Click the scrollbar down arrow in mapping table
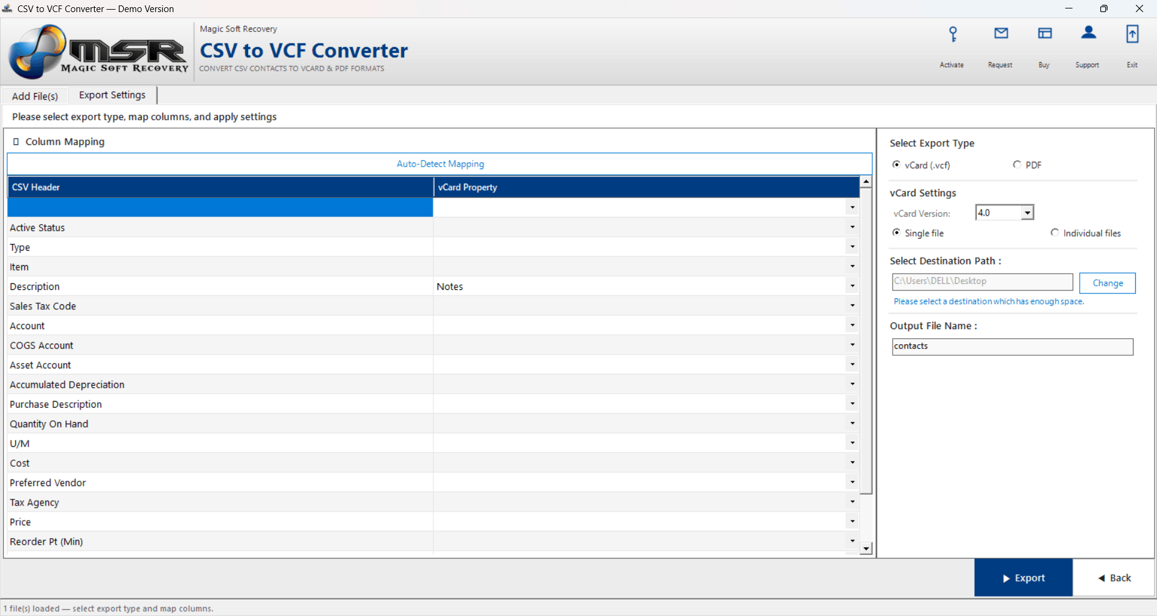The height and width of the screenshot is (616, 1157). 866,548
